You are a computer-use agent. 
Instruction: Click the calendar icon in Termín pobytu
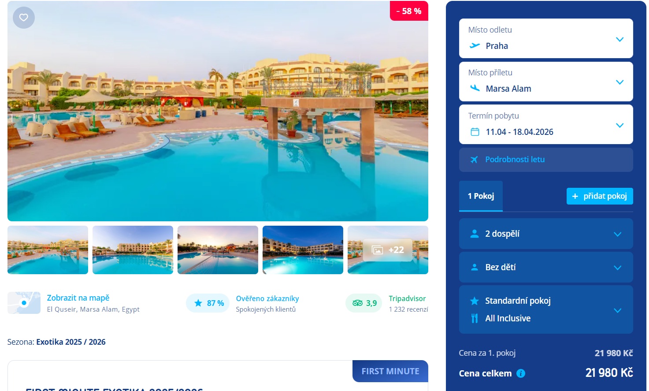click(475, 132)
